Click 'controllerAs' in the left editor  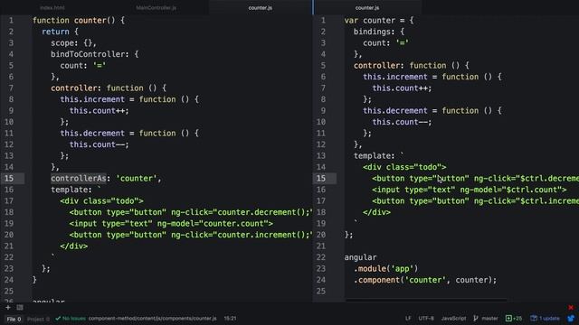pos(79,179)
